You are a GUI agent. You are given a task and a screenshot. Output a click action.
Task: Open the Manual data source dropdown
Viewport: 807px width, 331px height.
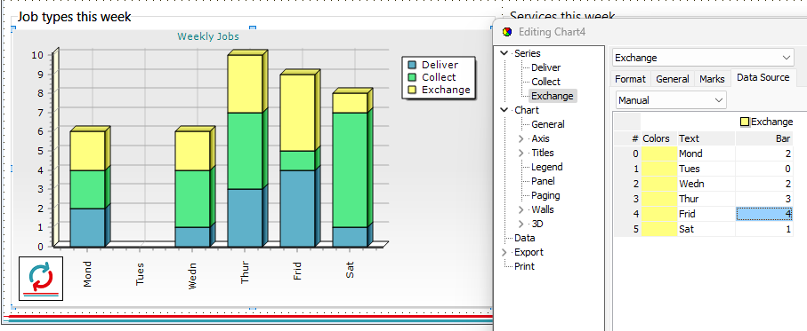(719, 100)
